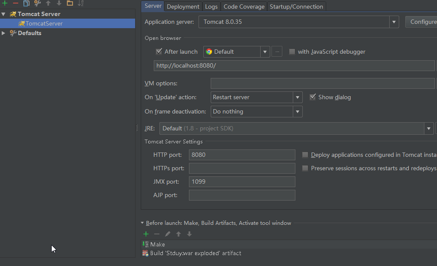The width and height of the screenshot is (437, 266).
Task: Enable Preserve sessions across restarts checkbox
Action: click(305, 168)
